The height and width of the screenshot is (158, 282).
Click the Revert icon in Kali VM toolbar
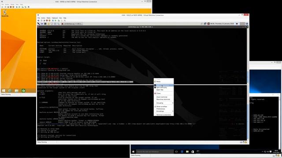62,21
